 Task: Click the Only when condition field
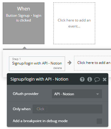tap(67, 109)
